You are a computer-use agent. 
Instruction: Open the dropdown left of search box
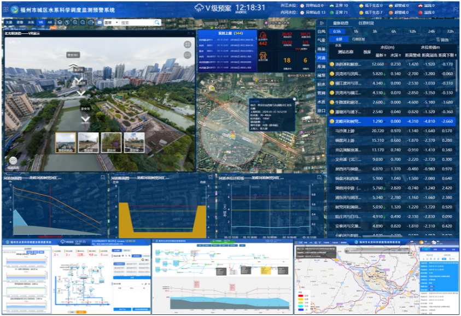click(x=111, y=23)
